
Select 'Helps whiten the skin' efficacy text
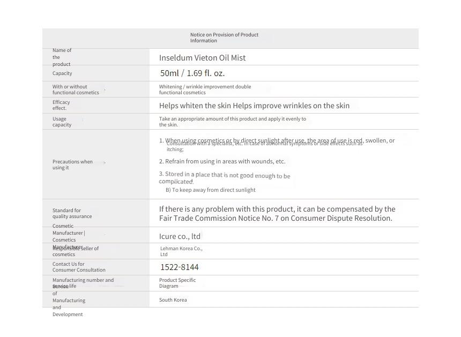[x=195, y=106]
